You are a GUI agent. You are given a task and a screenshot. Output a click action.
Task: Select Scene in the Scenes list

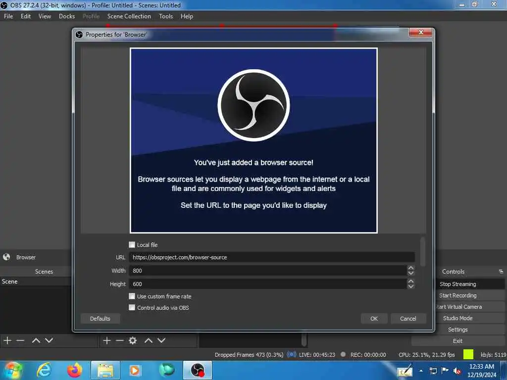(x=36, y=282)
